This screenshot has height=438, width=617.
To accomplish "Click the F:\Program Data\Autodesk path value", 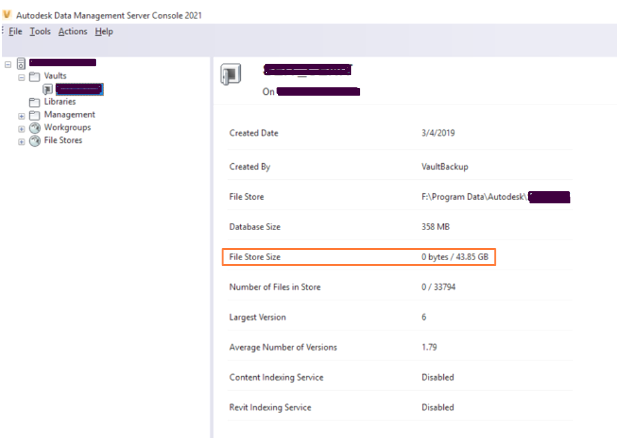I will (496, 197).
